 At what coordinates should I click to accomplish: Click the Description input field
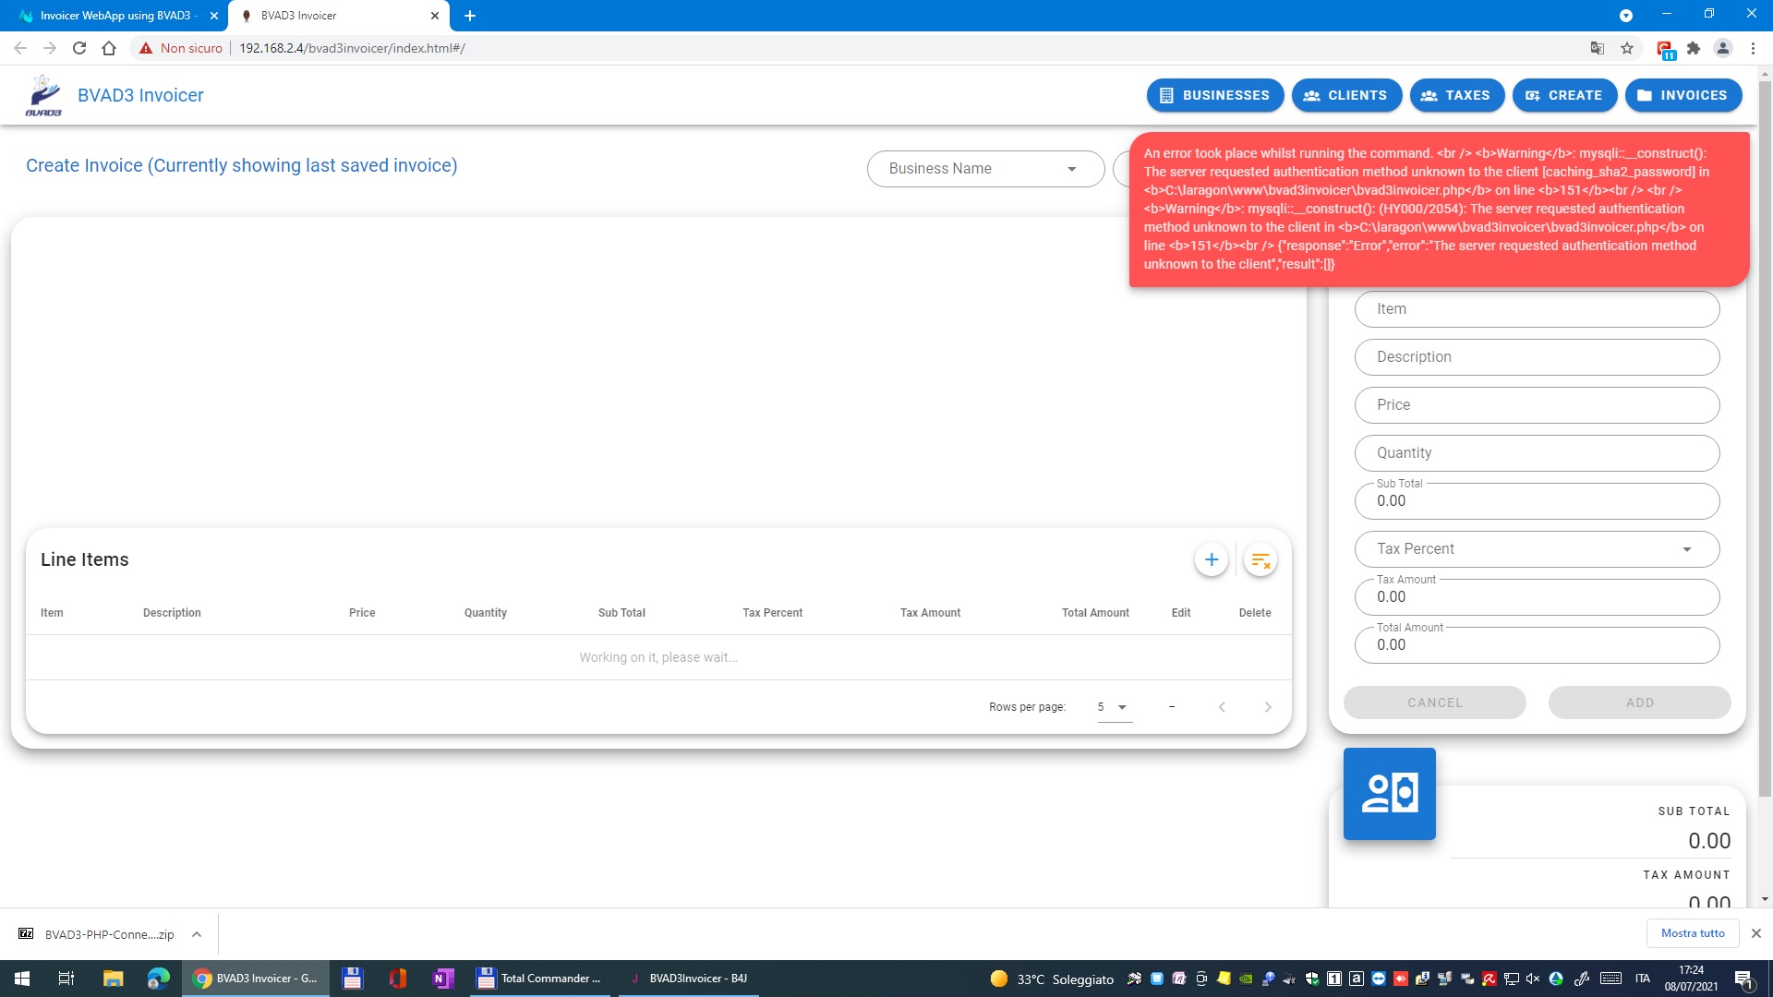point(1536,357)
